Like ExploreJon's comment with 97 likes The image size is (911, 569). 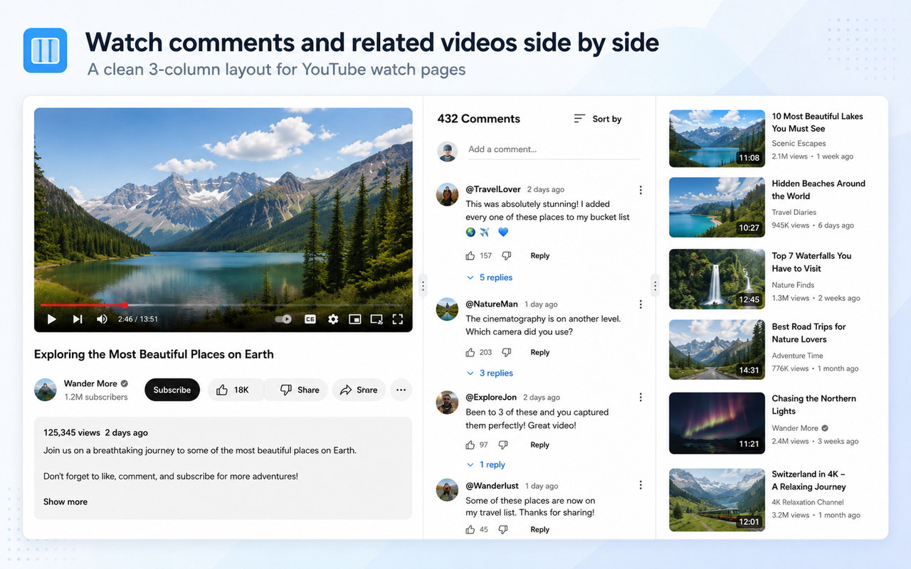[470, 445]
